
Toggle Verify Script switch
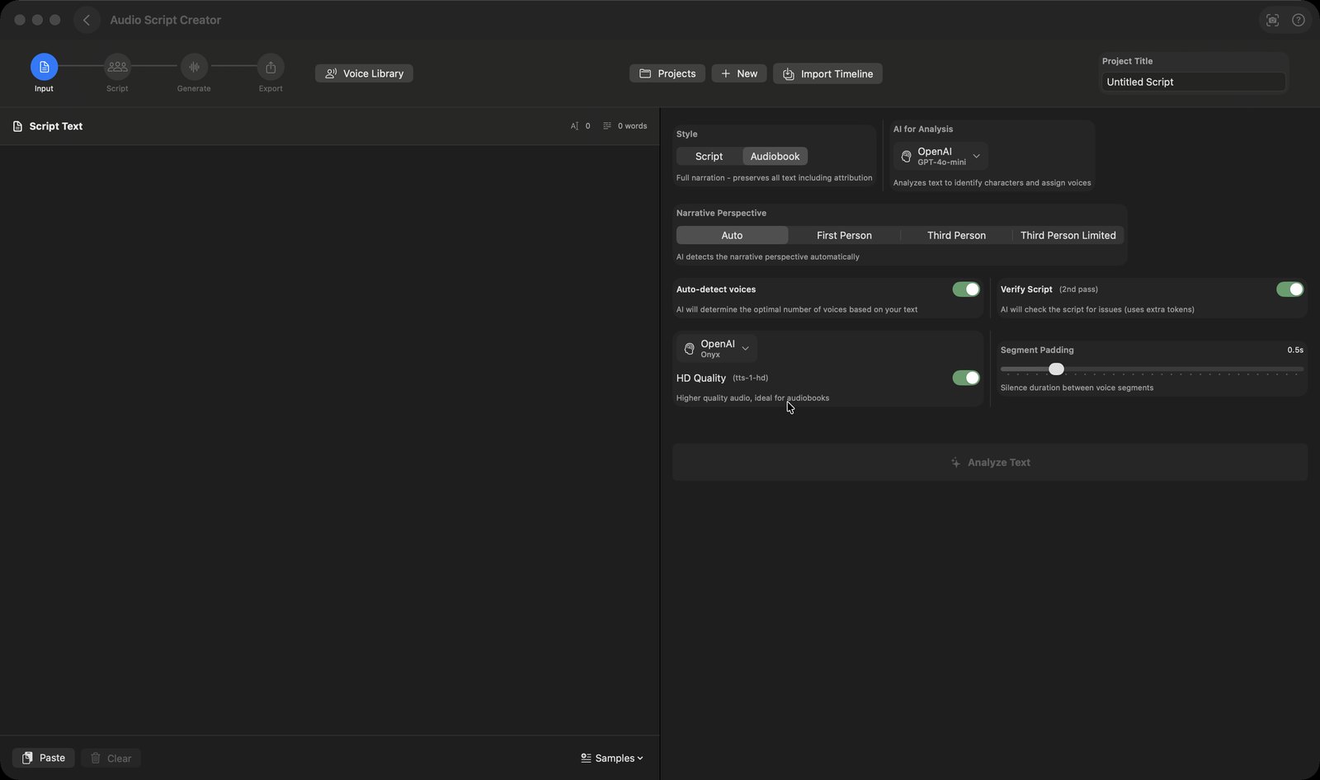tap(1290, 289)
